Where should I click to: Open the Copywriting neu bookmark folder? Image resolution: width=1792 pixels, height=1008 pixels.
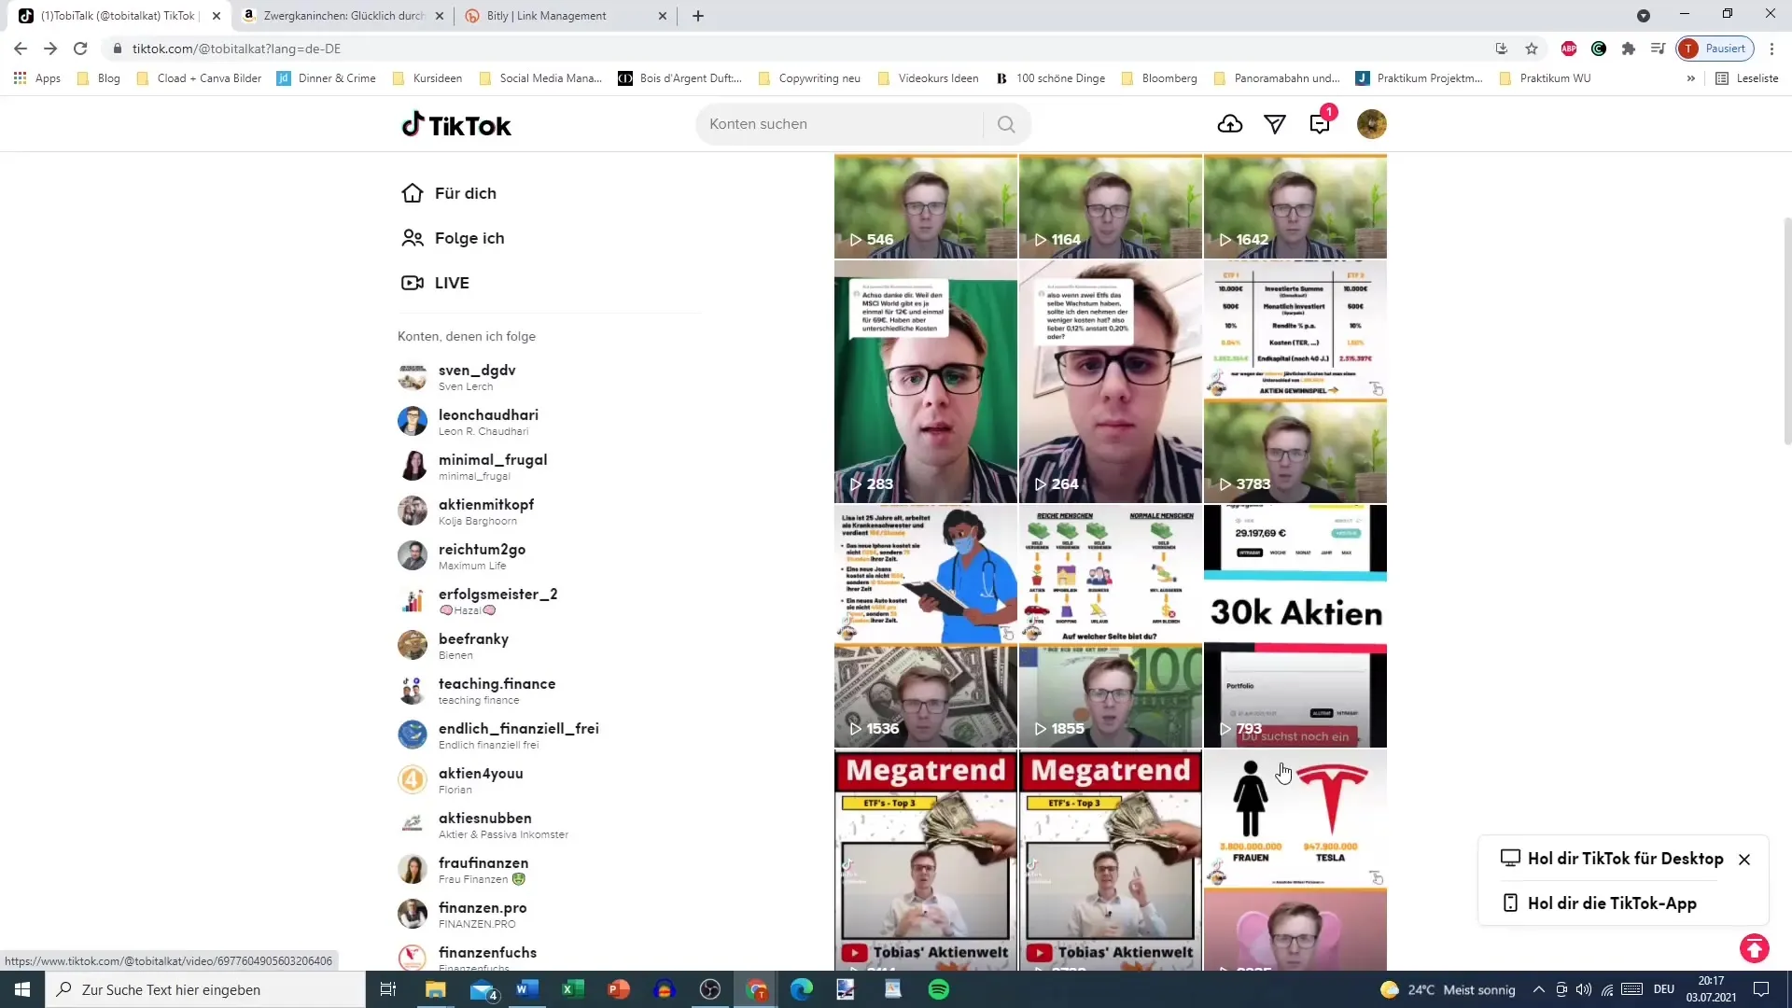click(809, 78)
